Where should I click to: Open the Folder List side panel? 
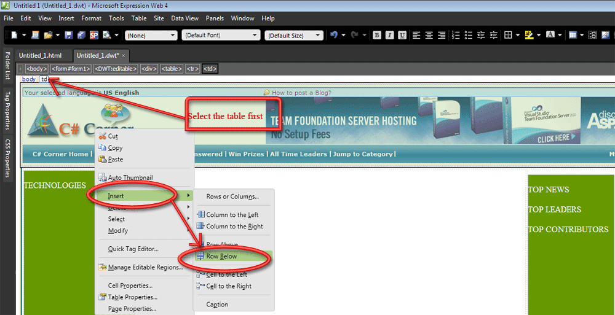click(7, 65)
